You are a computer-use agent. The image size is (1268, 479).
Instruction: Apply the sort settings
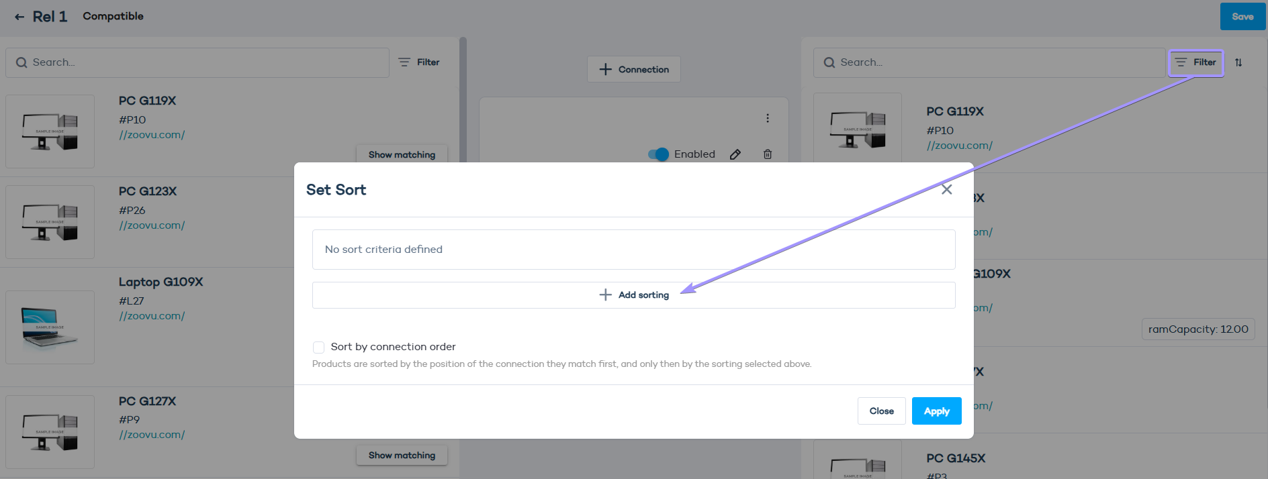pos(937,411)
